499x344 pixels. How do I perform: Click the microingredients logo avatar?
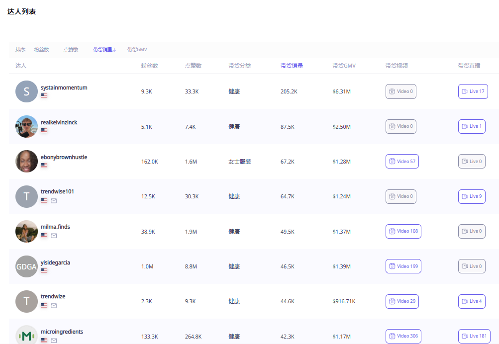[26, 336]
